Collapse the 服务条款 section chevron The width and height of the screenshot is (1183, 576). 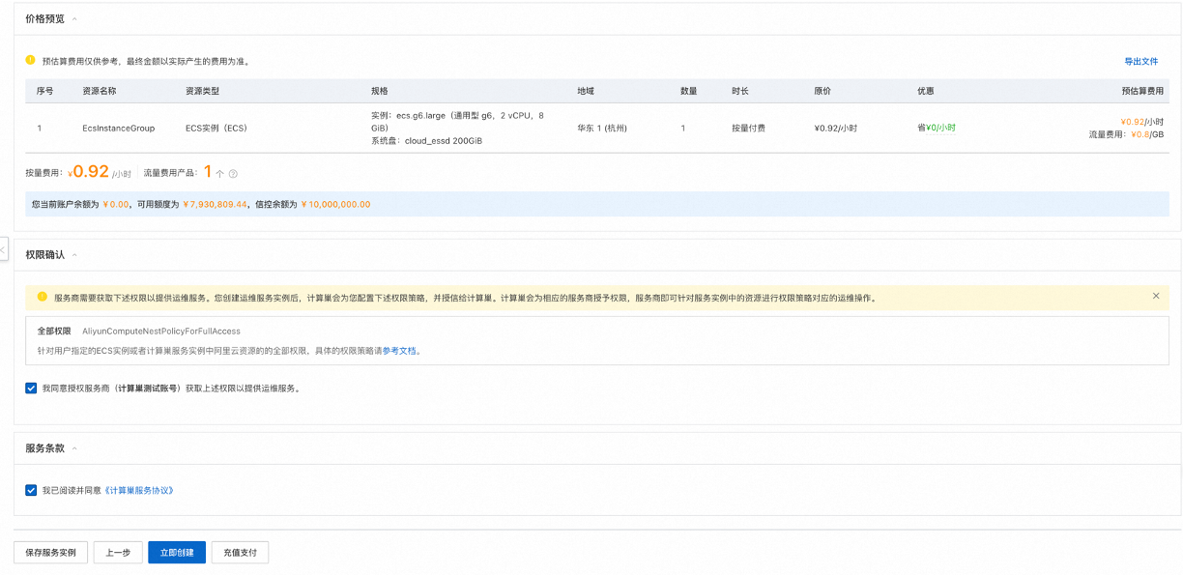pos(75,448)
